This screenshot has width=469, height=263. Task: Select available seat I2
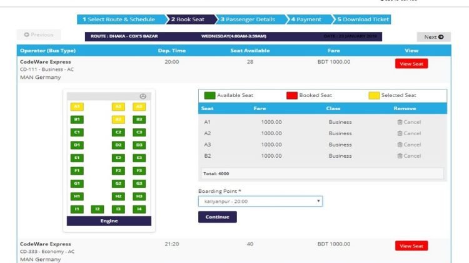98,209
